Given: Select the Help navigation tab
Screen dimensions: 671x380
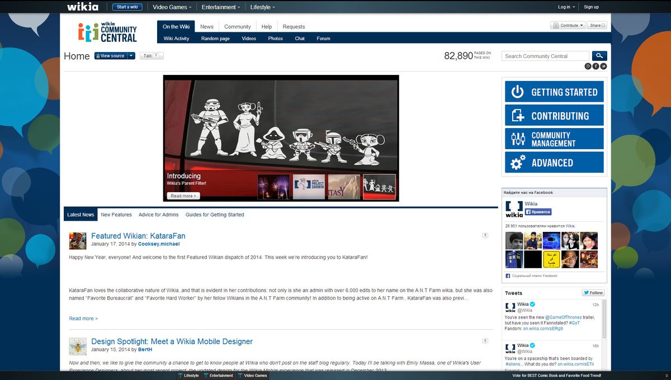Looking at the screenshot, I should 267,27.
